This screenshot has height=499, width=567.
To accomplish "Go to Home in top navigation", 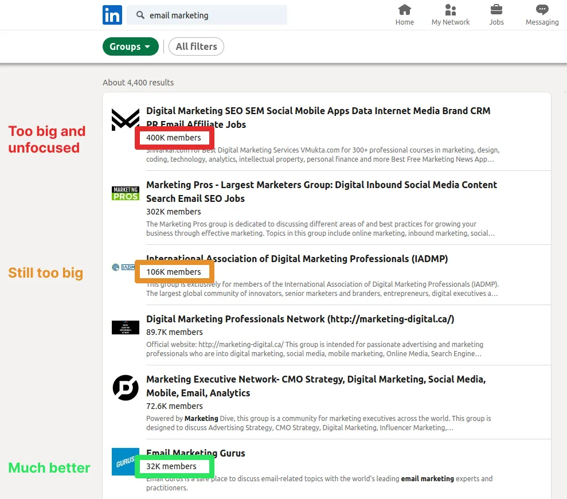I will 404,15.
